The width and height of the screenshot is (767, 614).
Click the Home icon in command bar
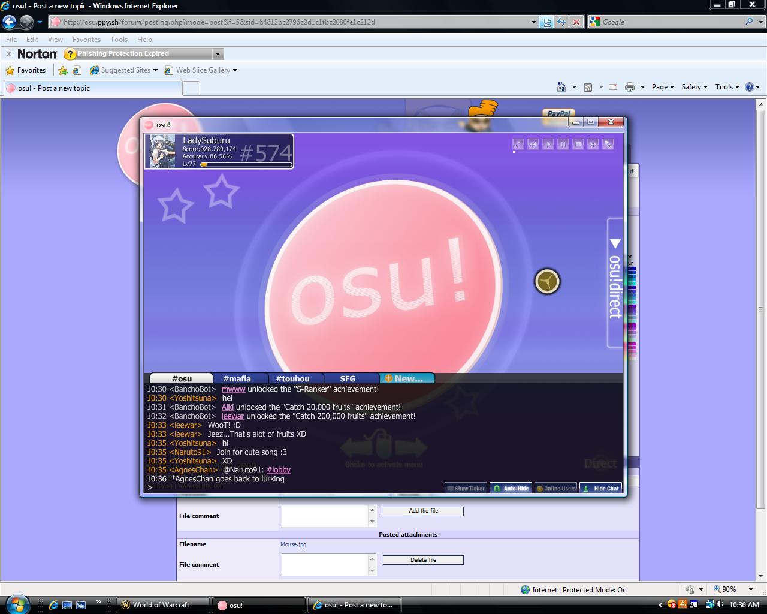point(561,87)
